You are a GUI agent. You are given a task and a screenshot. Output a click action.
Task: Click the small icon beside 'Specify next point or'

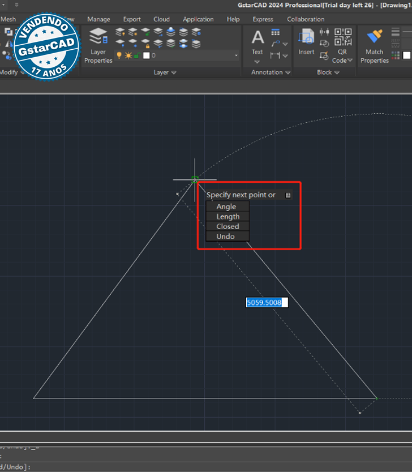tap(287, 195)
